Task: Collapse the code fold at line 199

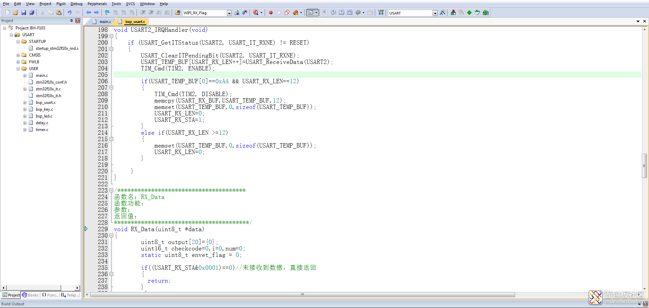Action: pos(111,36)
